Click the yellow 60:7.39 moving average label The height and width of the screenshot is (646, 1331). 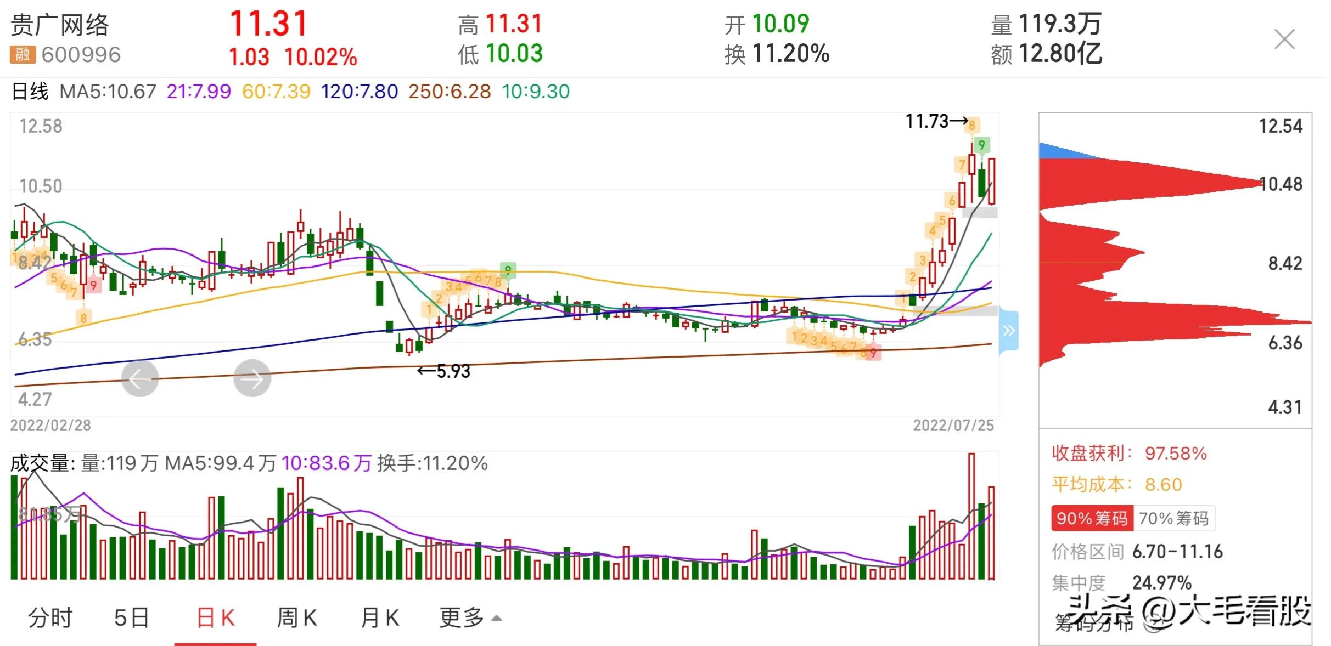click(276, 91)
